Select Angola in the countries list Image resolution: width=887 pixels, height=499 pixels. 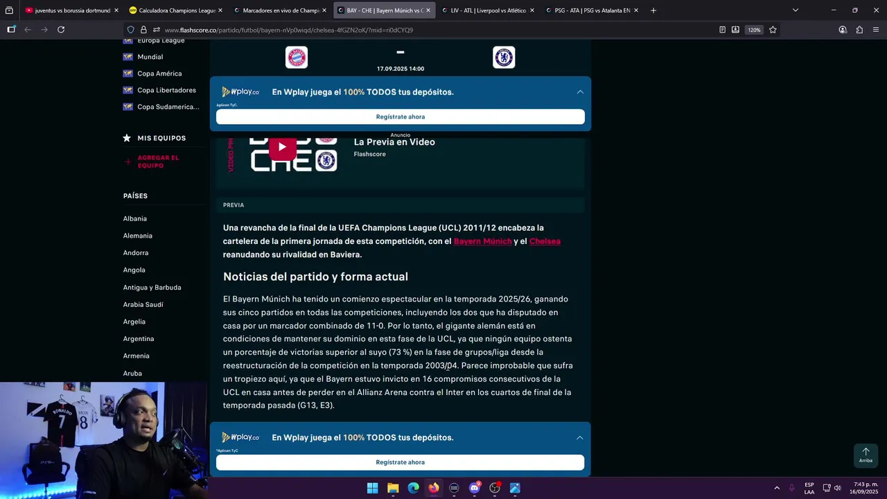pos(134,270)
